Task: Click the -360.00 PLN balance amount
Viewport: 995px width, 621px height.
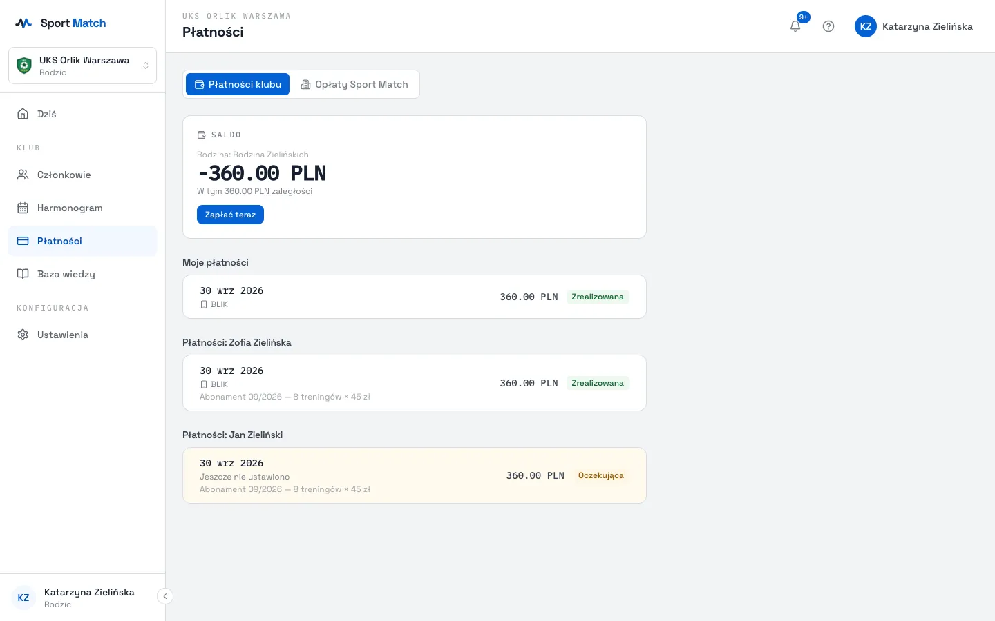Action: [262, 173]
